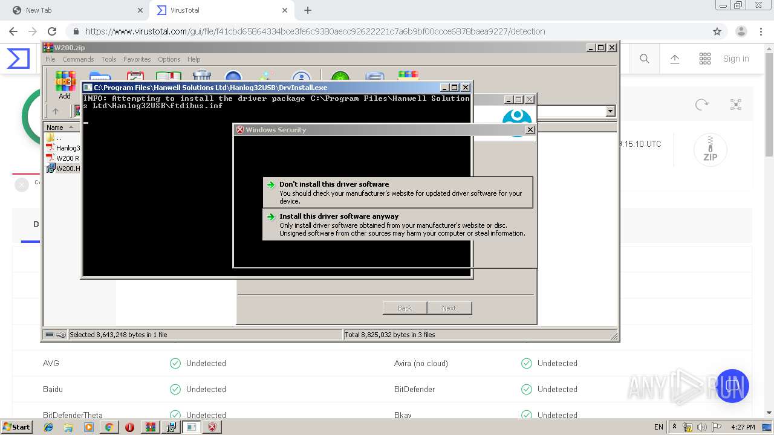
Task: Open the File menu in WinRAR
Action: pos(50,59)
